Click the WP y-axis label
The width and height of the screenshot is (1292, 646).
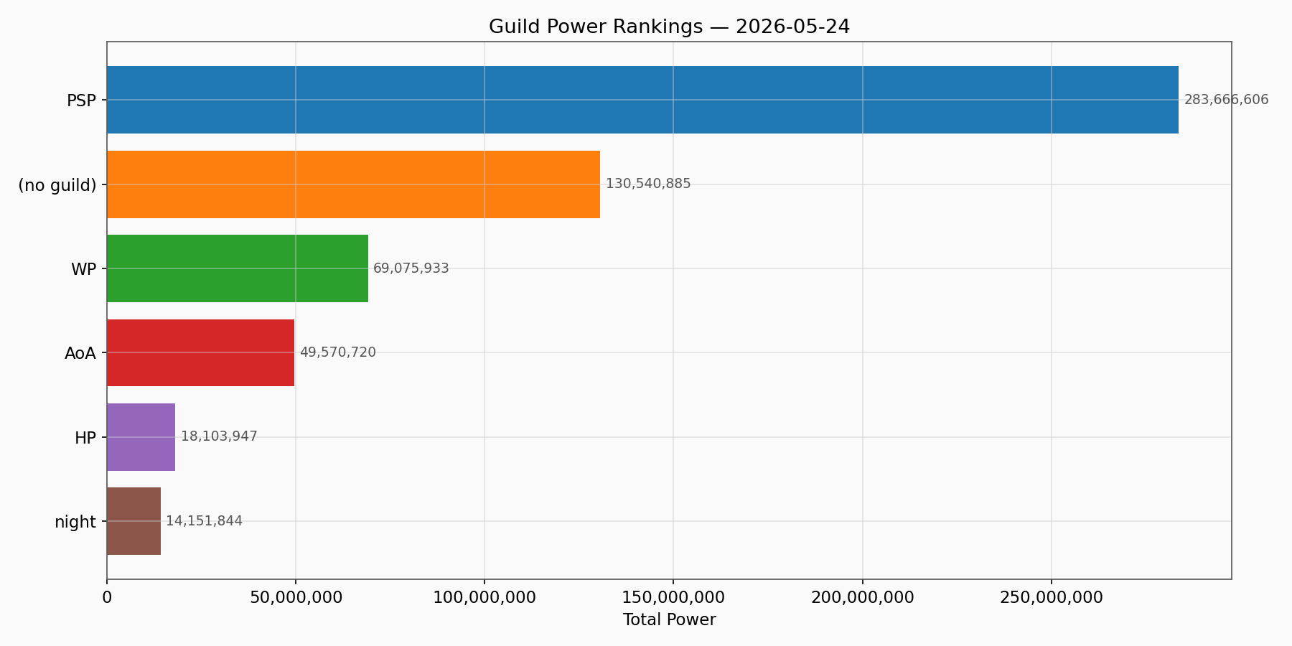click(x=83, y=269)
